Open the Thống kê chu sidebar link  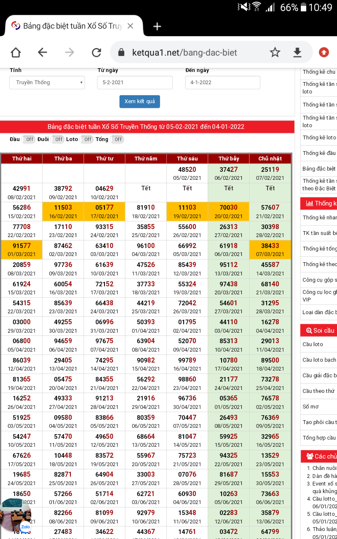[318, 72]
